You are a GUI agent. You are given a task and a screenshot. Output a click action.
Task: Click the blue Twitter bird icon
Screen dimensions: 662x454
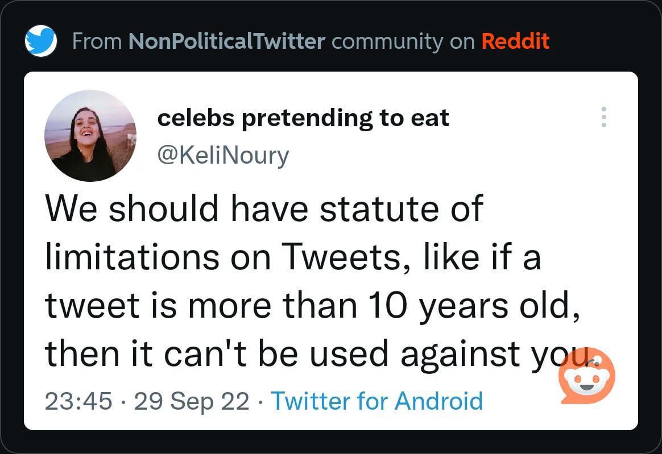41,41
